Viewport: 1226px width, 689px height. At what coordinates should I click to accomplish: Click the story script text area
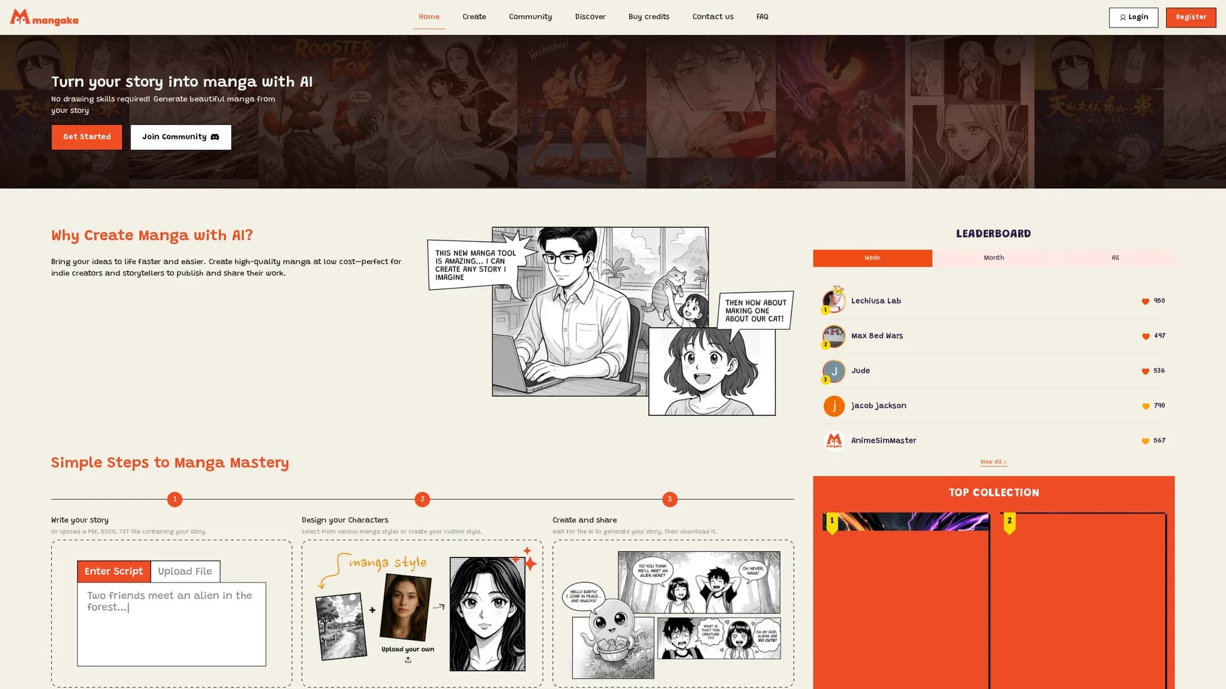point(172,624)
